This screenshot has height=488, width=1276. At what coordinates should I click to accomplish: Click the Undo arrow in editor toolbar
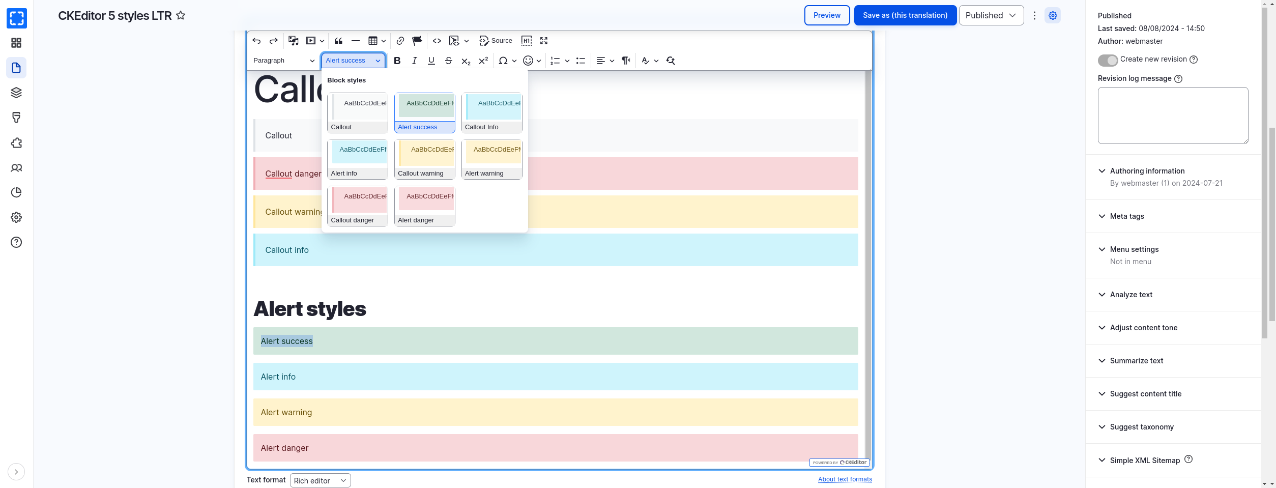(x=256, y=41)
